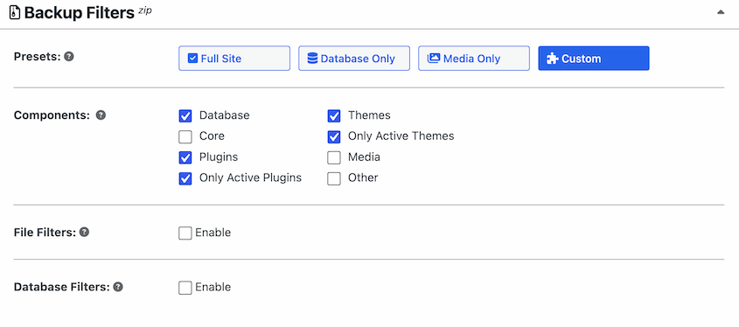Image resolution: width=739 pixels, height=327 pixels.
Task: Open the Database Filters help tooltip icon
Action: 118,287
